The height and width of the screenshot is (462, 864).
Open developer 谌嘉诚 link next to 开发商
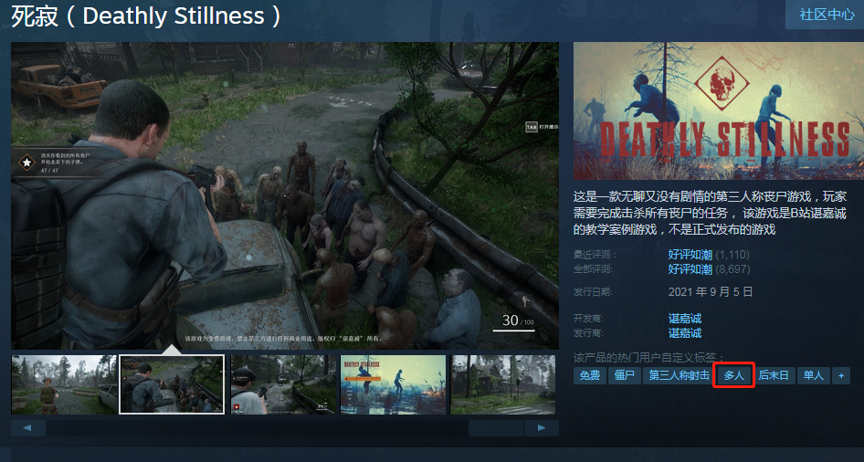(685, 319)
